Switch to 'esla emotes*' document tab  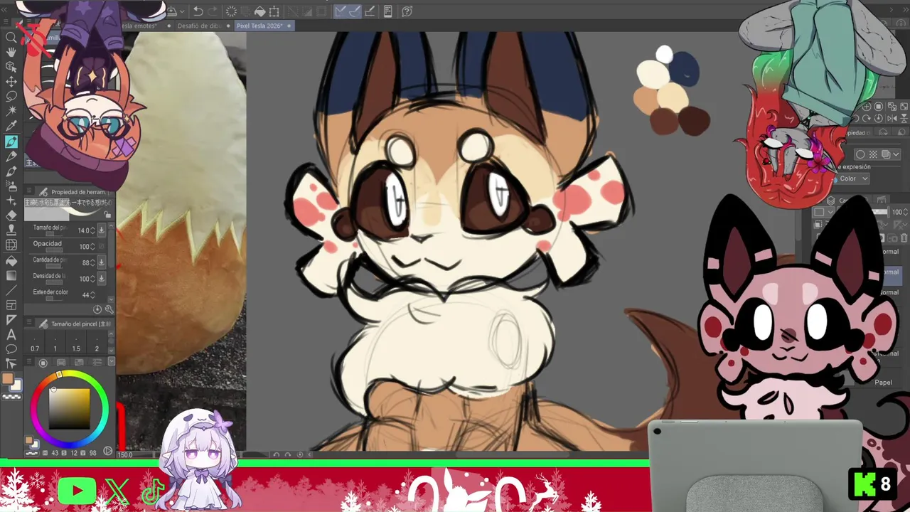click(x=139, y=26)
